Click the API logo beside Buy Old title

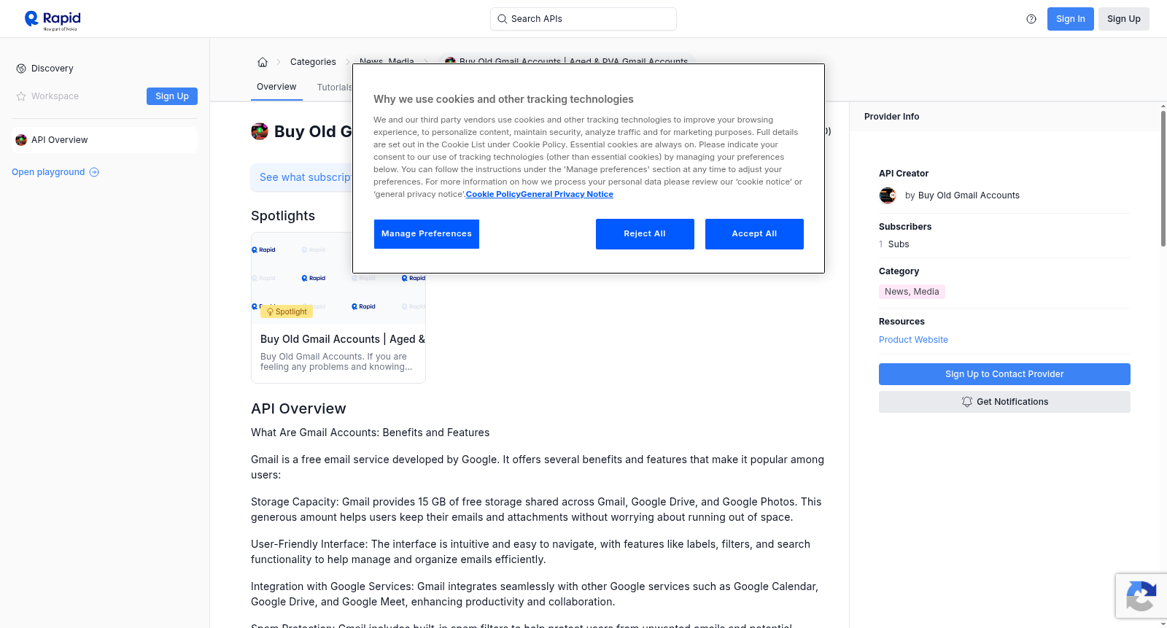pyautogui.click(x=260, y=131)
